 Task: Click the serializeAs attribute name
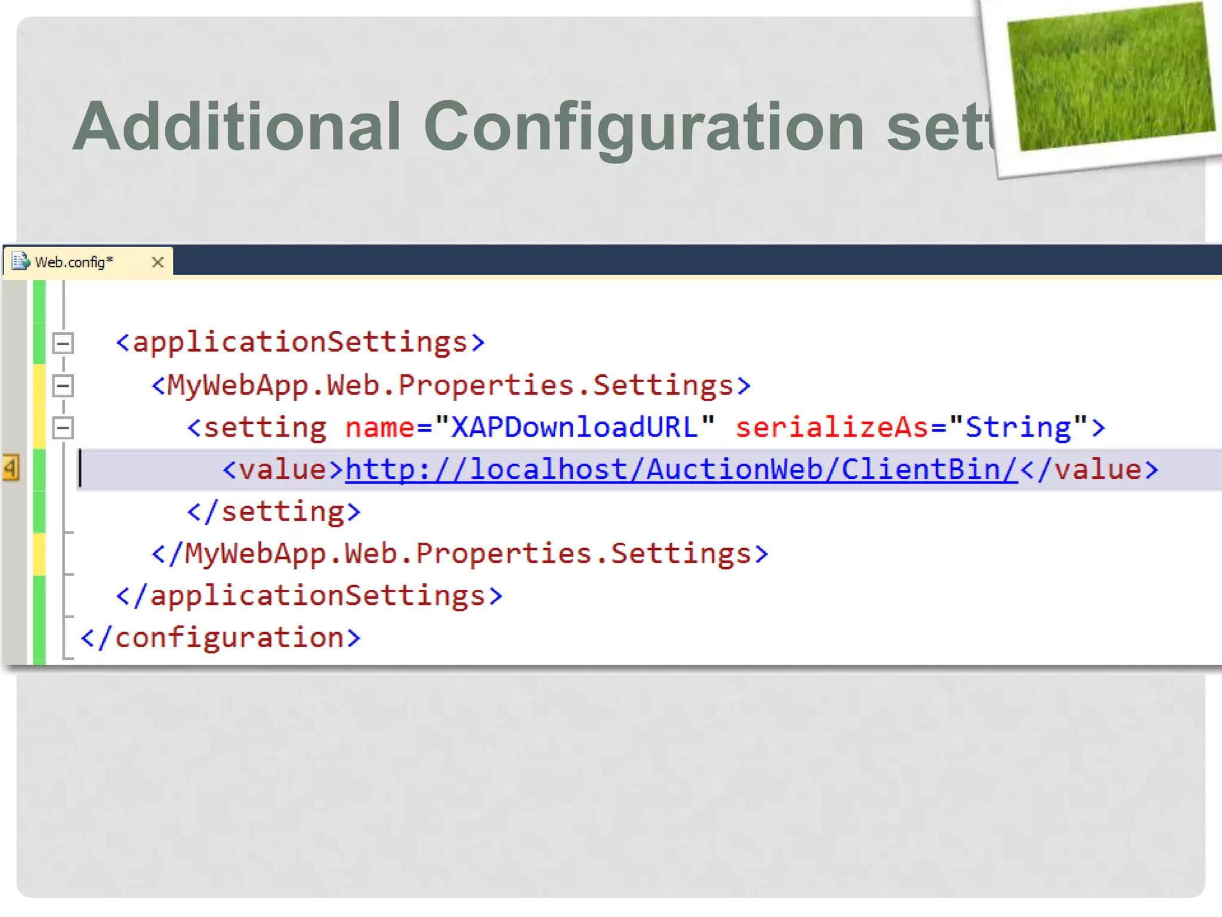click(832, 427)
